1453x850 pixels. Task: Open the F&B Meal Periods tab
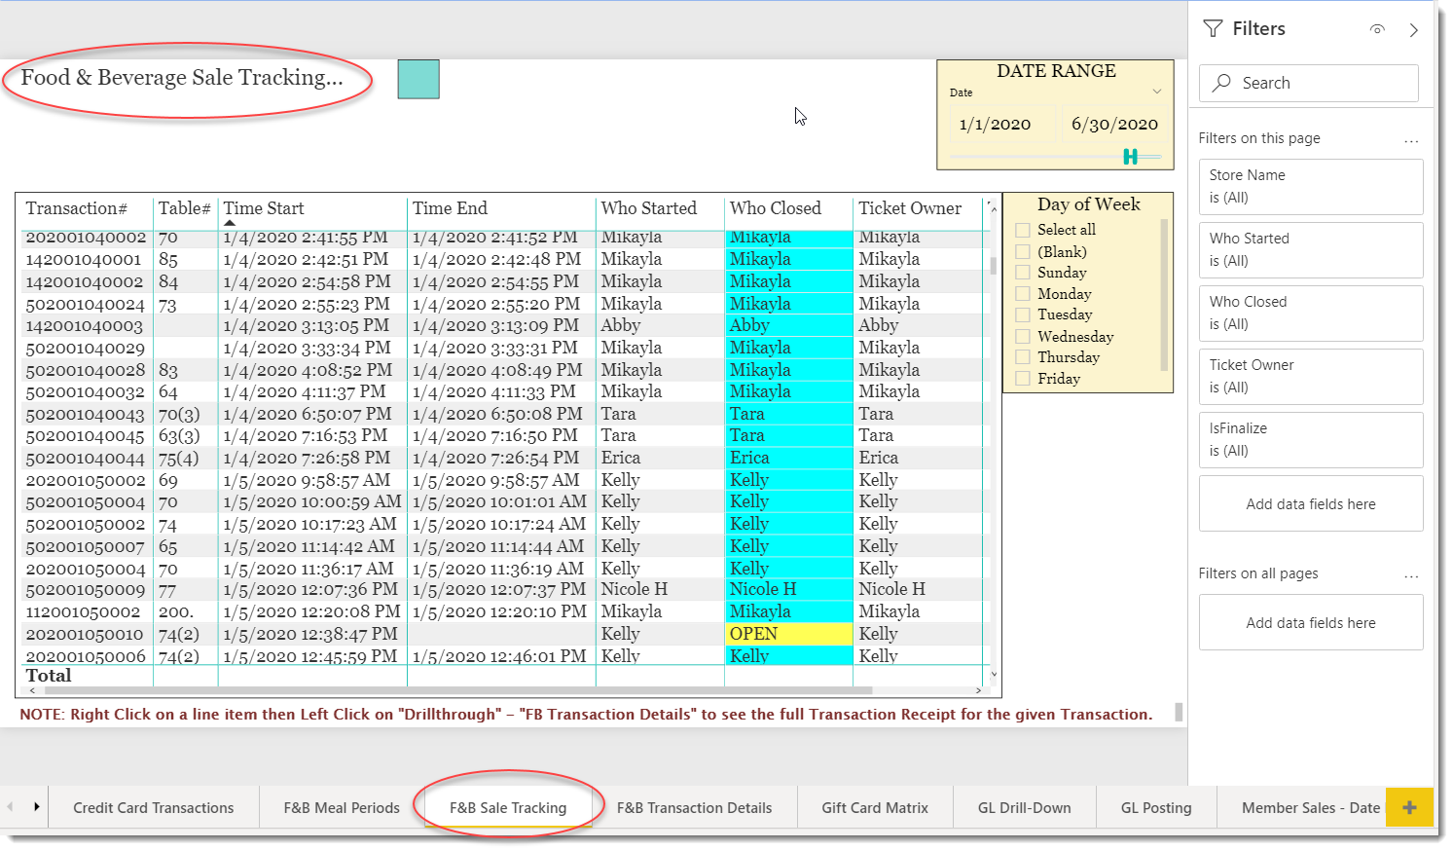click(342, 808)
